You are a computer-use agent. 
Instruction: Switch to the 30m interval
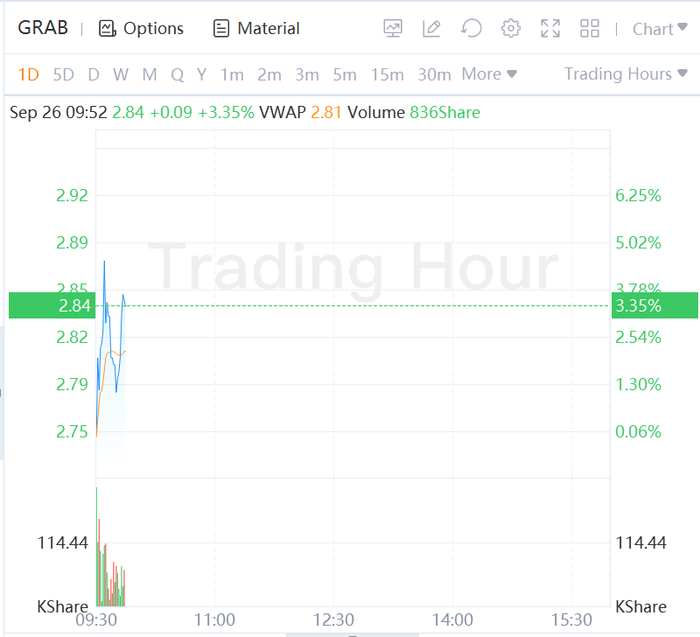434,74
